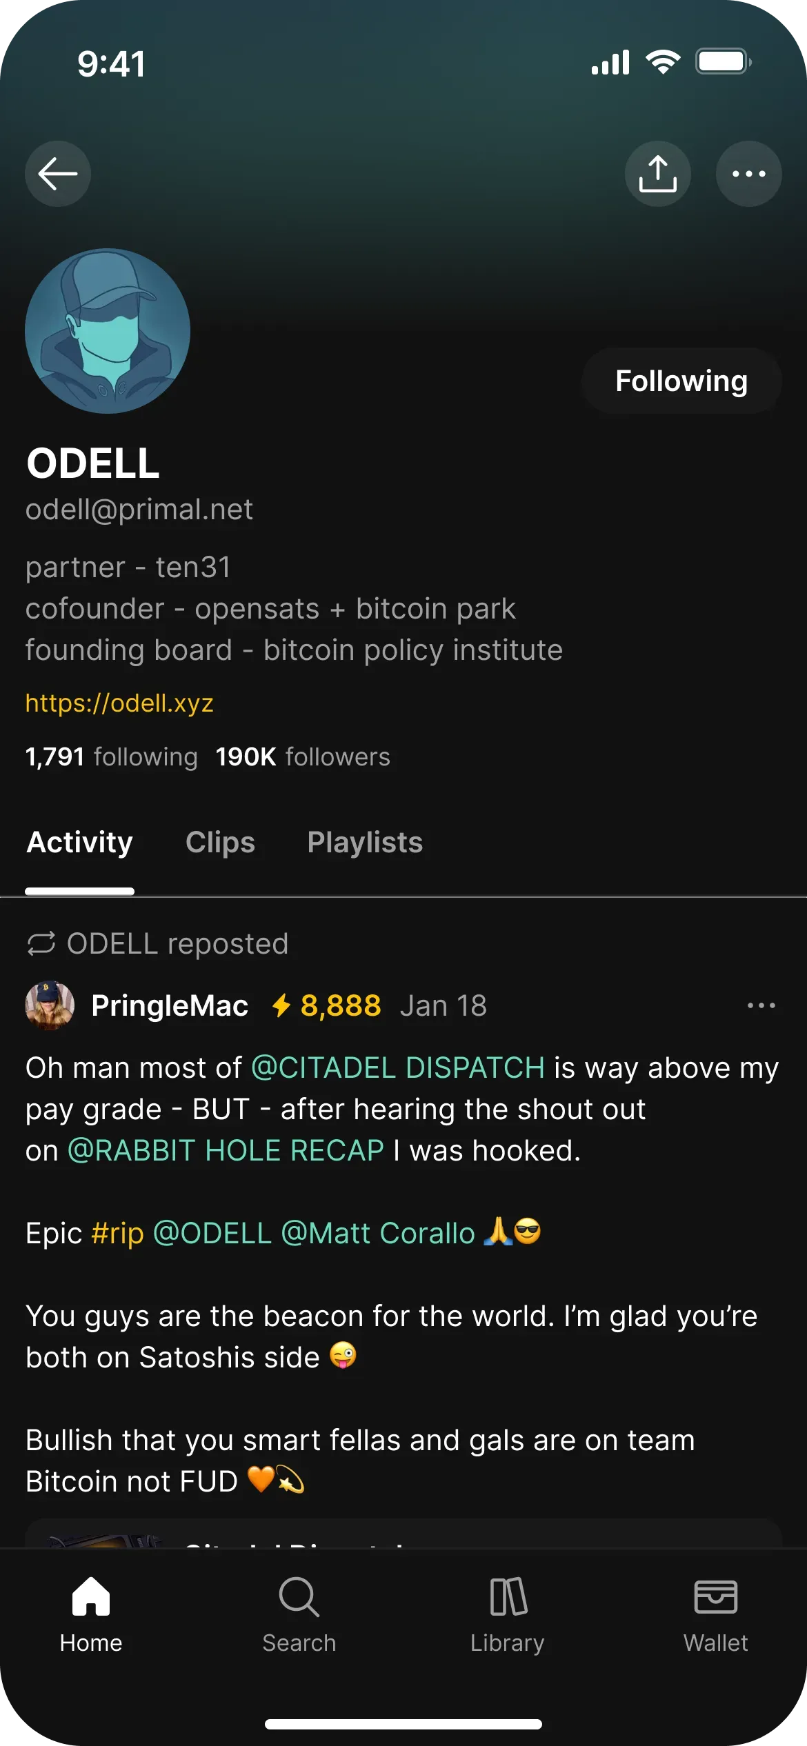
Task: Open PringleMac's avatar picture
Action: (x=50, y=1005)
